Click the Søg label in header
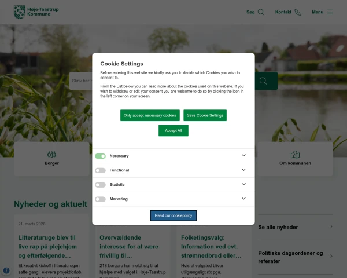Viewport: 347px width, 278px height. coord(250,12)
